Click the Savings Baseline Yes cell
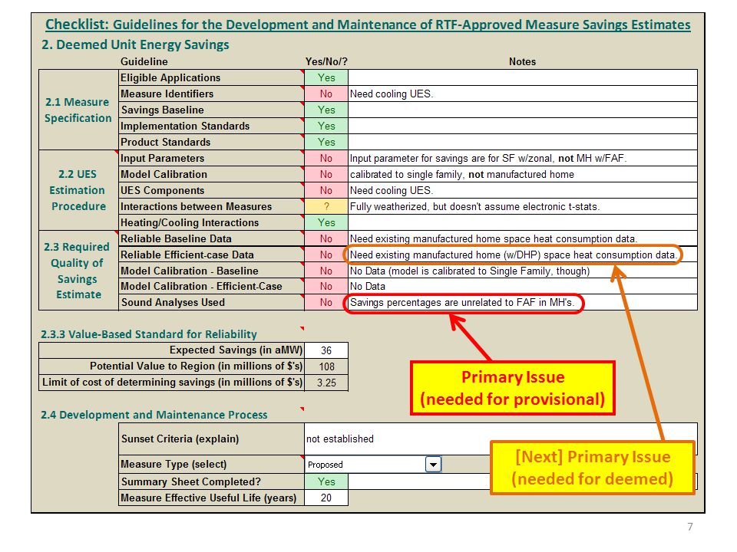737x552 pixels. point(326,110)
